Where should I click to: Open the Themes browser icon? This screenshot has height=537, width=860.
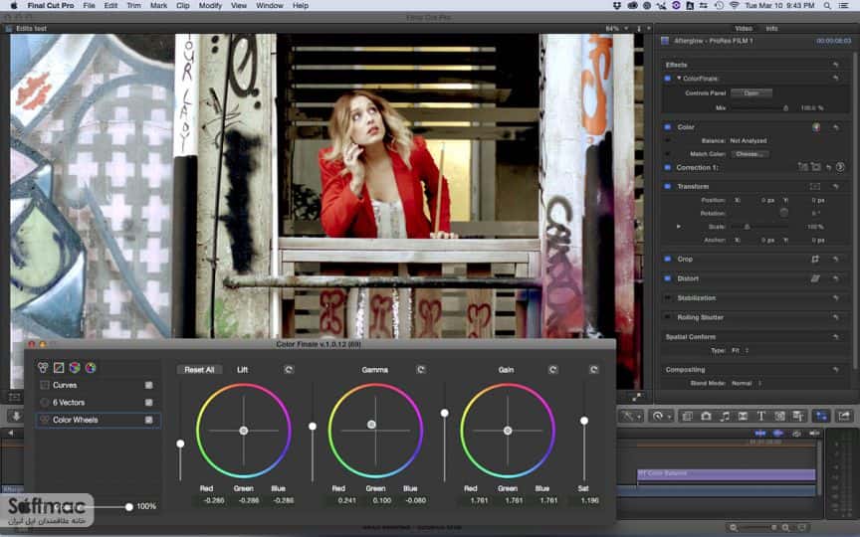coord(798,417)
